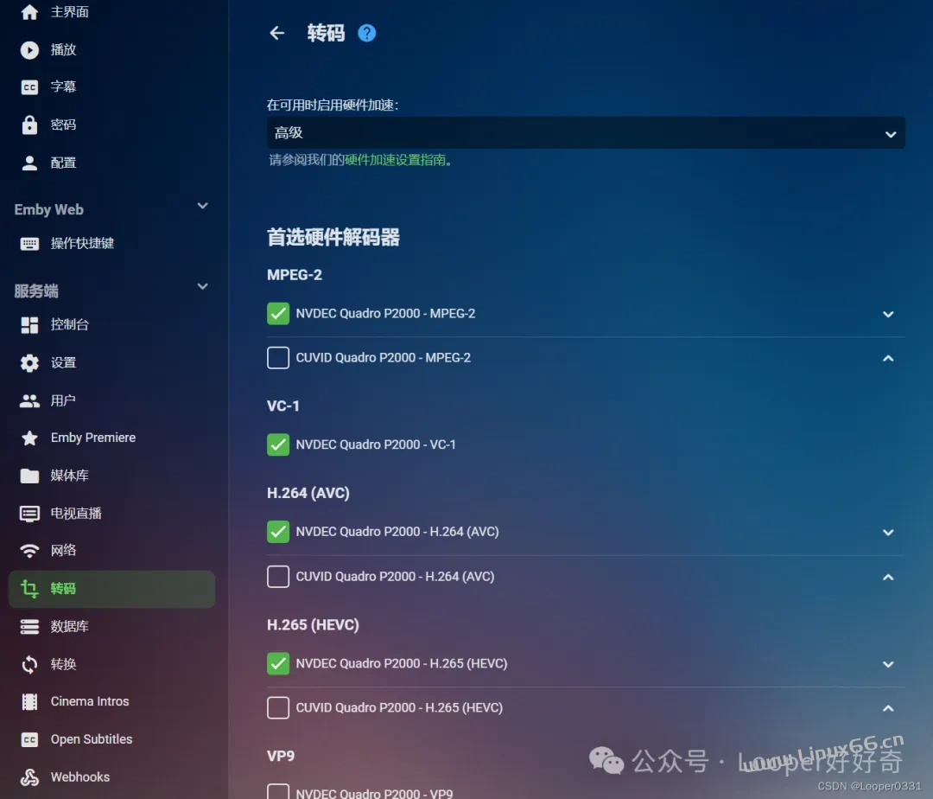Open the 电视直播 server page
The height and width of the screenshot is (799, 933).
pyautogui.click(x=76, y=514)
